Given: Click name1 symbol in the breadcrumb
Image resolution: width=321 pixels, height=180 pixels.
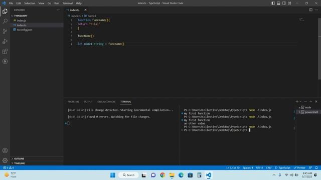Looking at the screenshot, I should click(x=92, y=15).
